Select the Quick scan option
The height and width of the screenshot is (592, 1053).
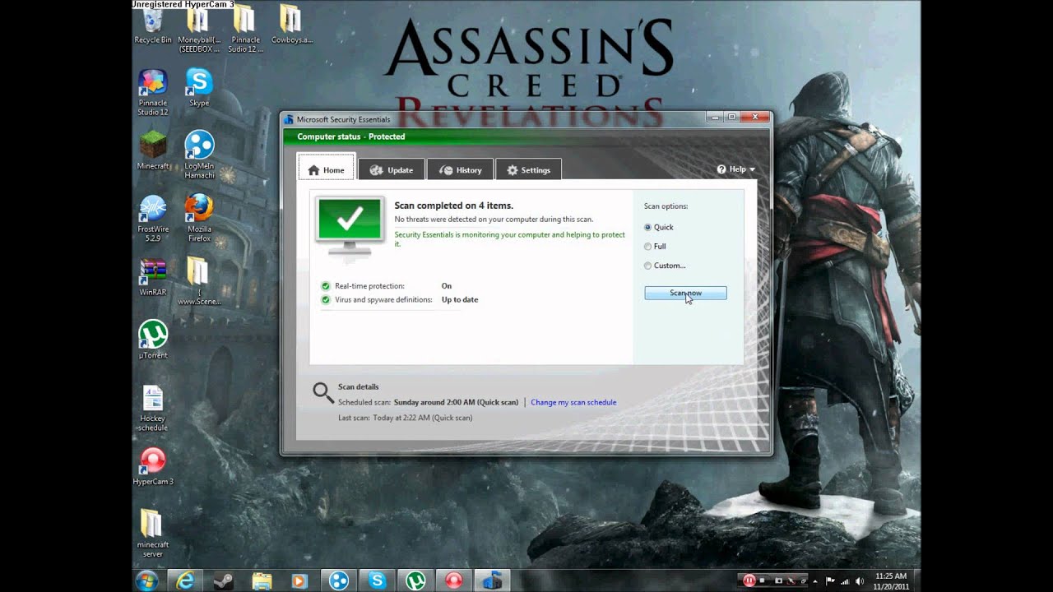(x=659, y=227)
